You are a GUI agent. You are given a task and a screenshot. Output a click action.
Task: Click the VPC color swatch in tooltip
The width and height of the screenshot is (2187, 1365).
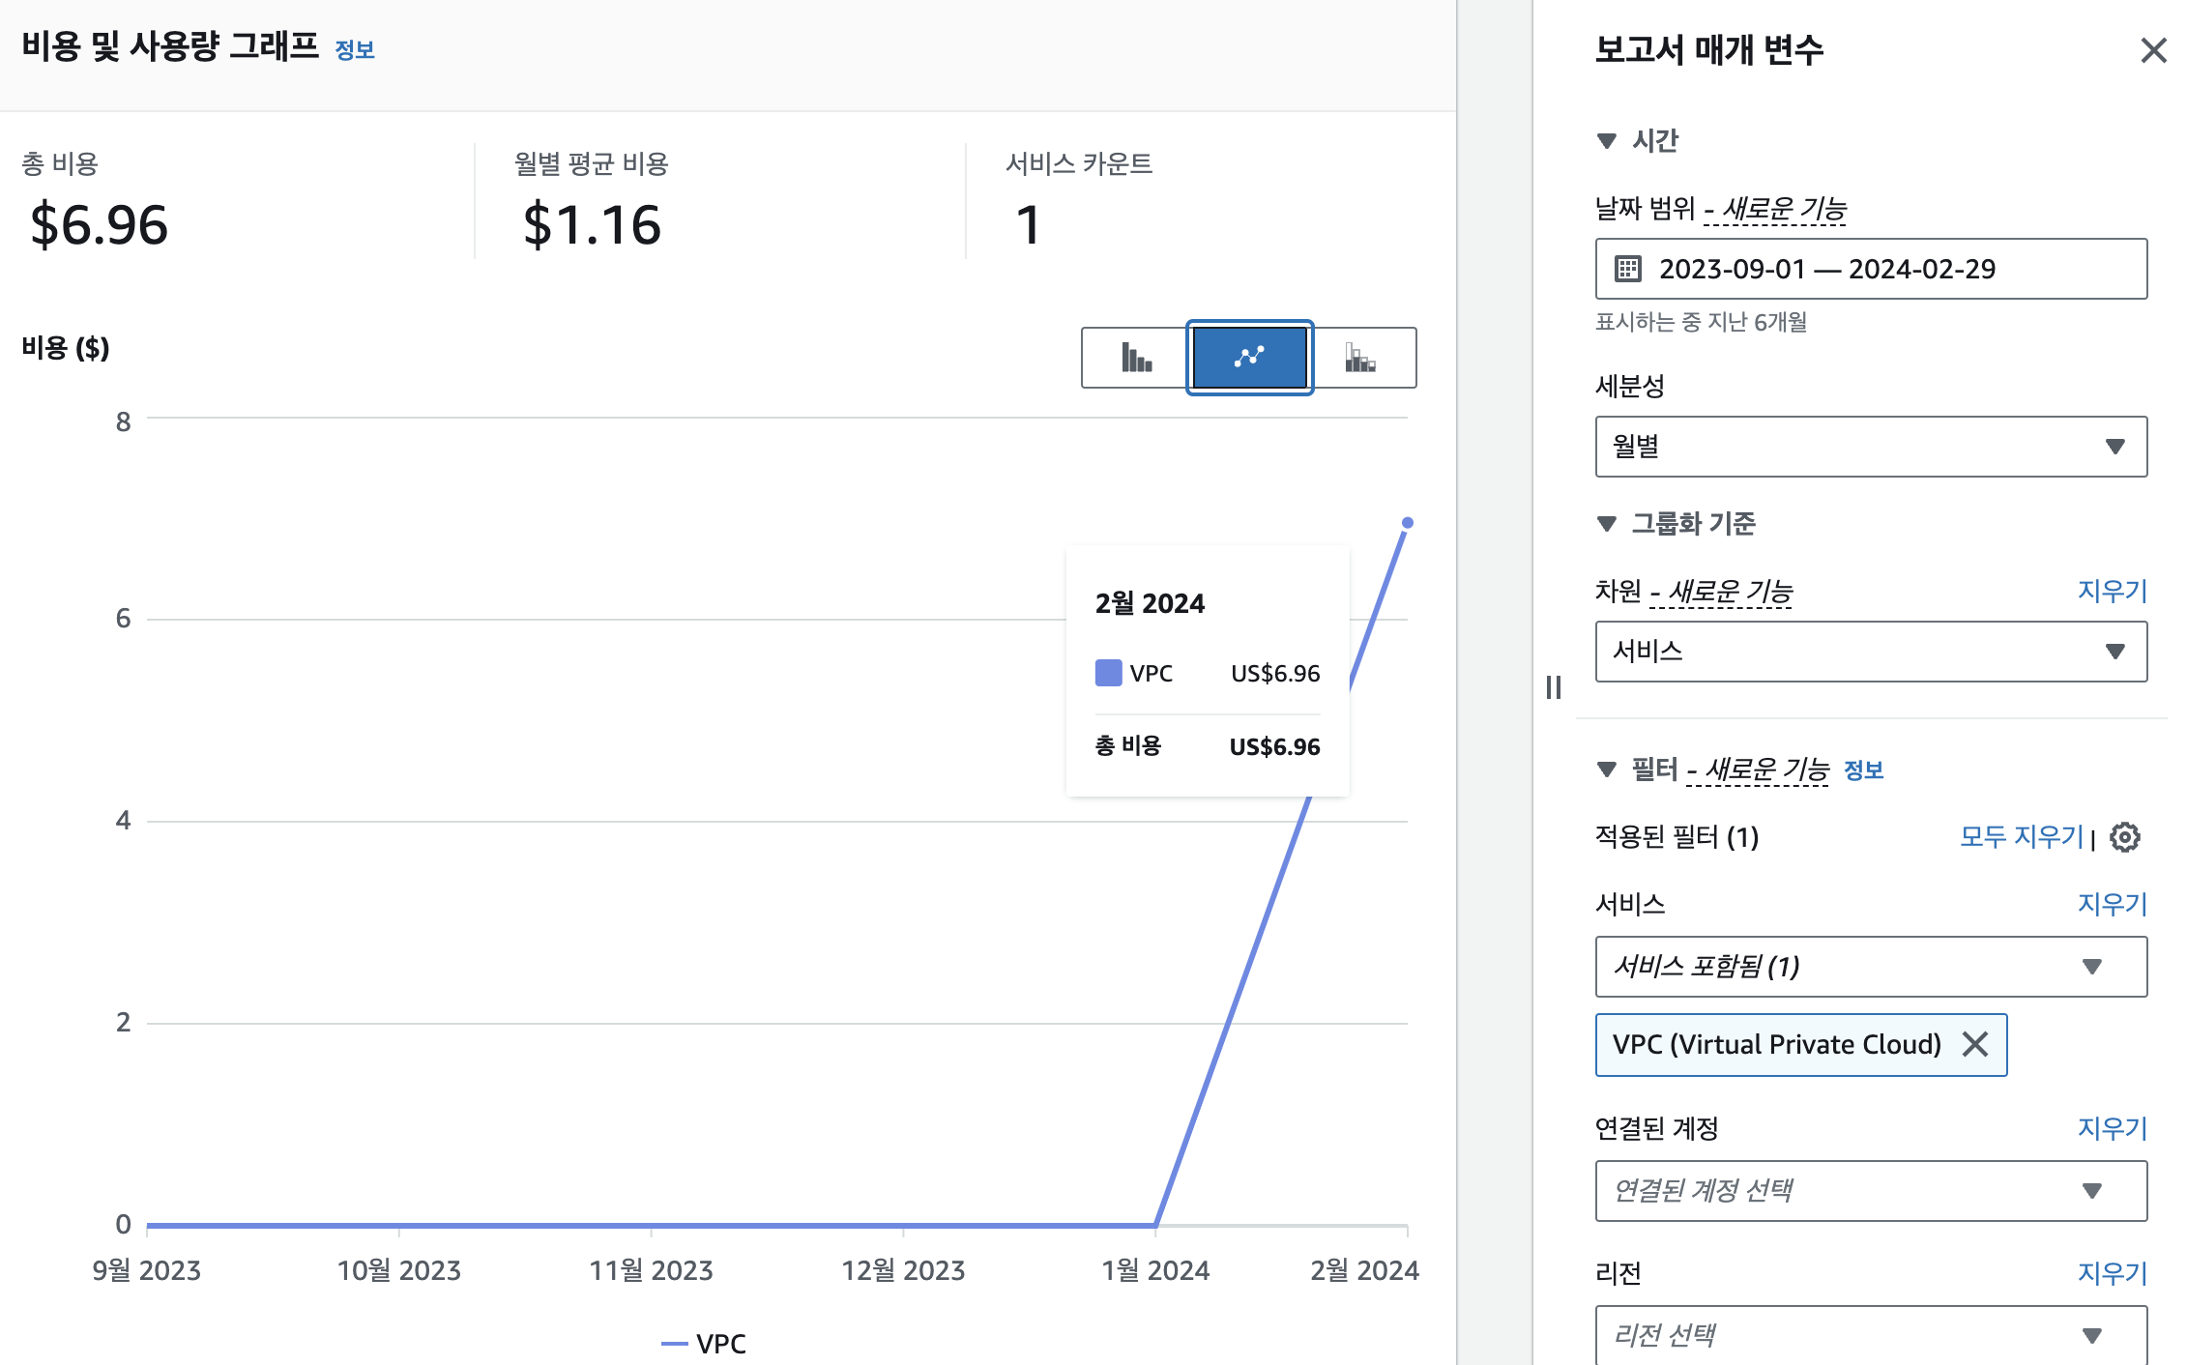click(x=1108, y=673)
